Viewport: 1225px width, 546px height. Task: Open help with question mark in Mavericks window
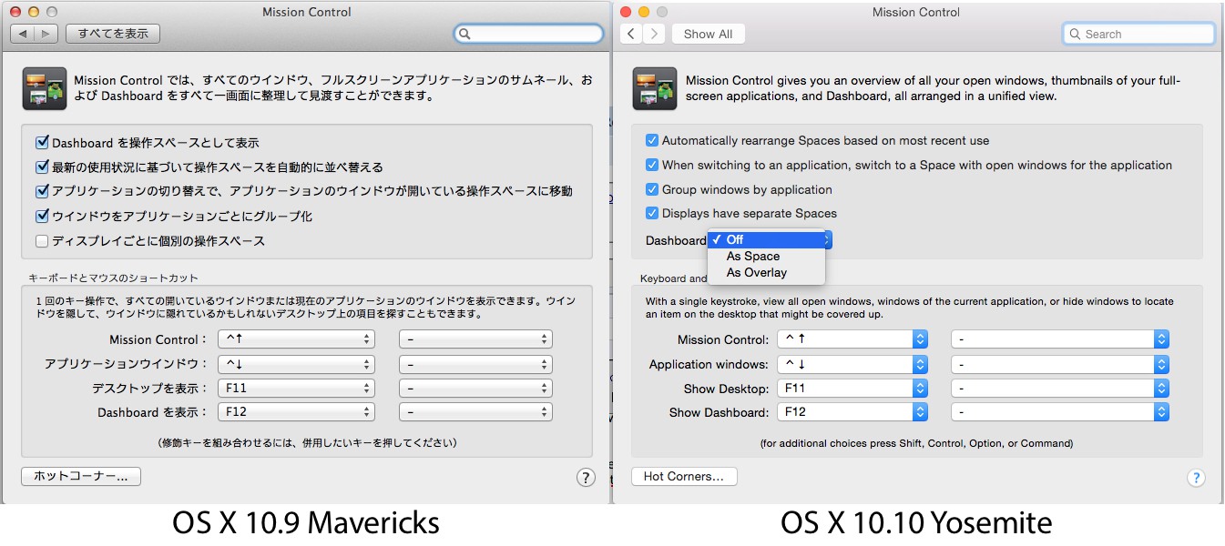pyautogui.click(x=586, y=477)
